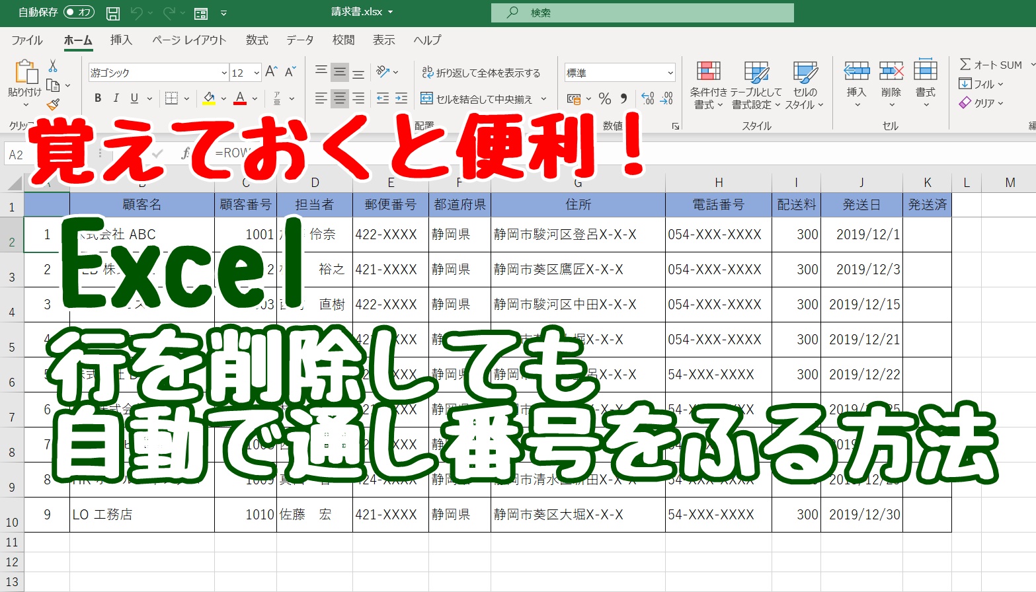Screen dimensions: 1036x592
Task: Open the font name 游ゴシック dropdown
Action: (224, 73)
